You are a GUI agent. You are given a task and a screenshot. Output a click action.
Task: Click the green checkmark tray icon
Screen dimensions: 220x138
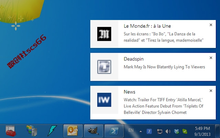click(185, 131)
